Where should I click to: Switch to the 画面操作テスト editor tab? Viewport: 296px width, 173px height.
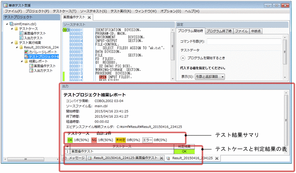74,17
